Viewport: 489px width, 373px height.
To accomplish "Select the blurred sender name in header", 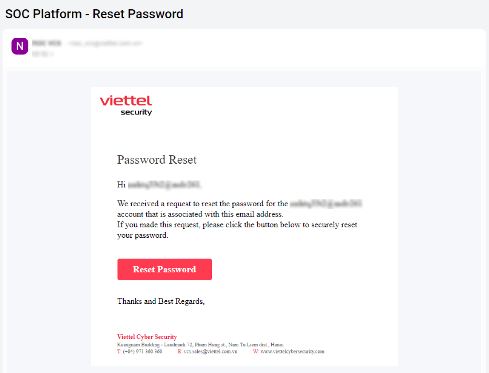I will coord(47,43).
